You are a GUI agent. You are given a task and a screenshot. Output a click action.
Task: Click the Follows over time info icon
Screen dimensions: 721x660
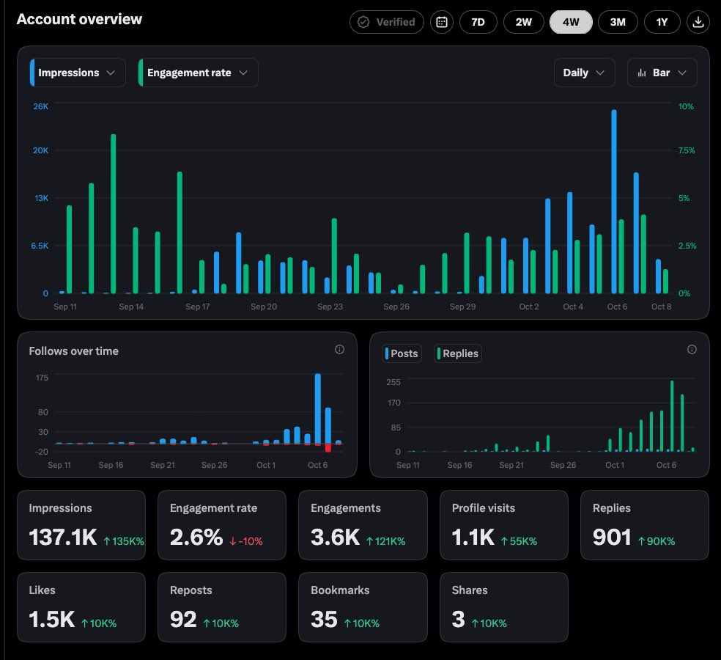[x=339, y=350]
